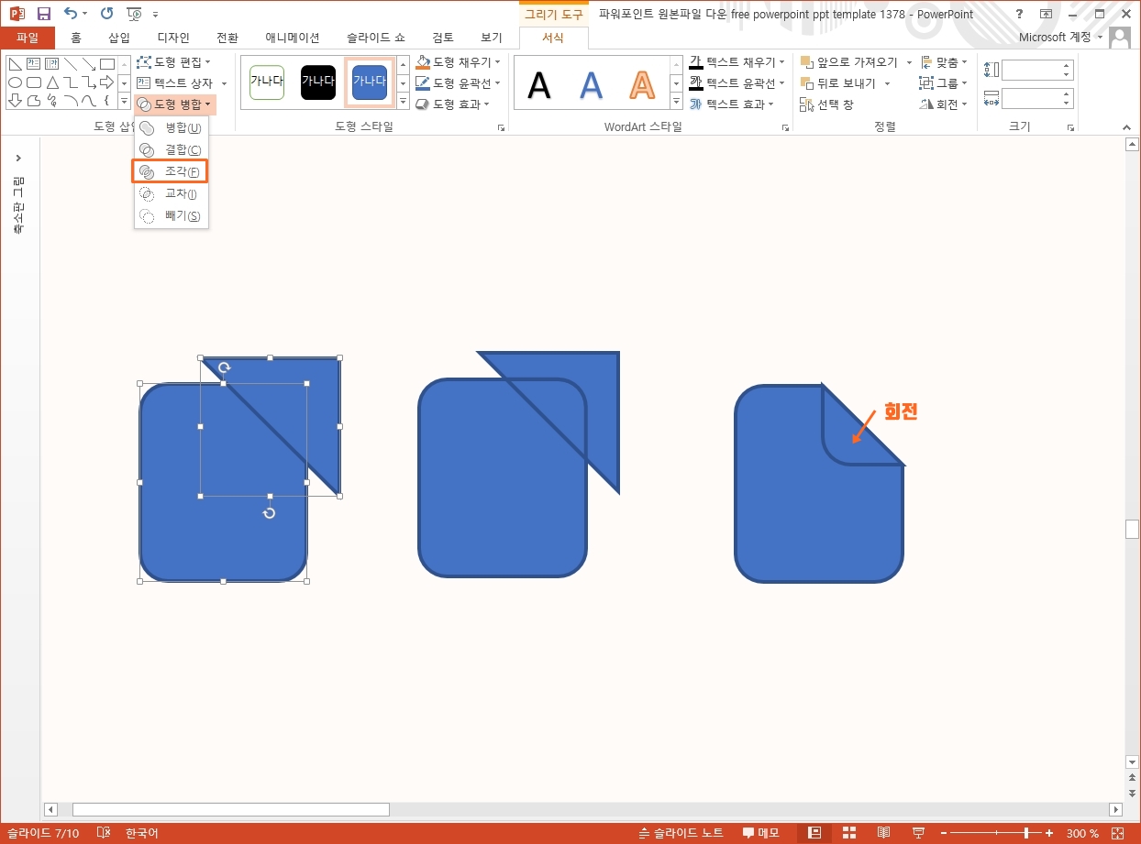Viewport: 1141px width, 844px height.
Task: Open 회전 rotate dropdown
Action: pyautogui.click(x=944, y=104)
